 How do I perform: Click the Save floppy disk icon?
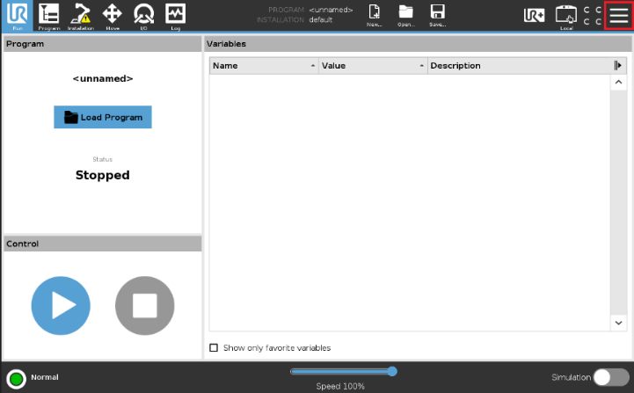coord(438,15)
